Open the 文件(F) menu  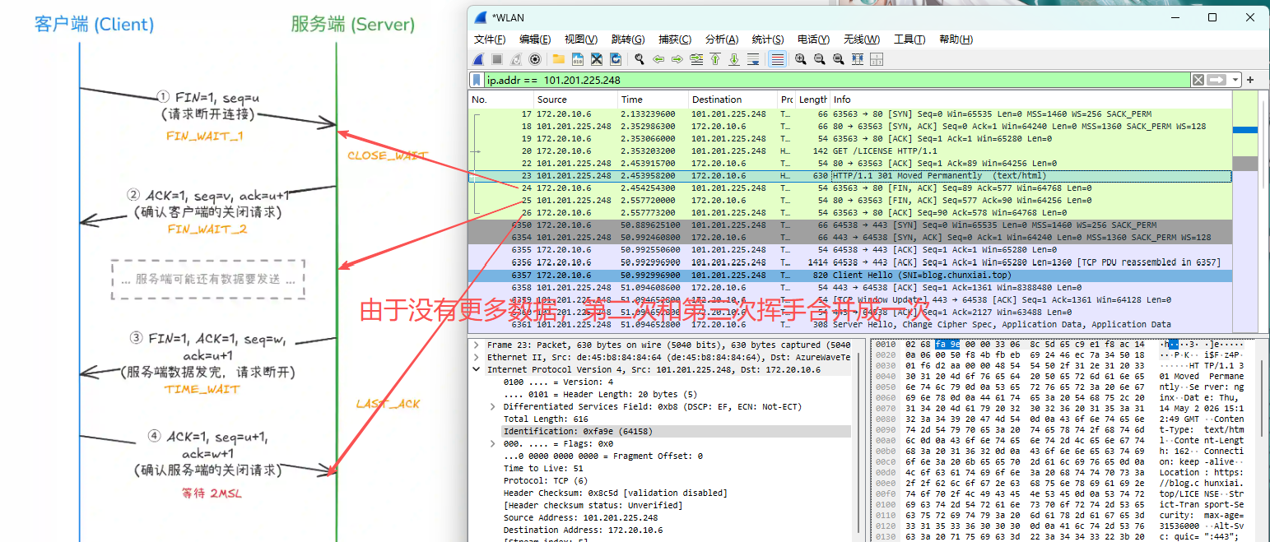coord(490,39)
